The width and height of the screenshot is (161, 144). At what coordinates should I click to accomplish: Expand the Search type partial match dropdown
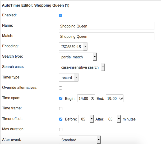point(77,57)
